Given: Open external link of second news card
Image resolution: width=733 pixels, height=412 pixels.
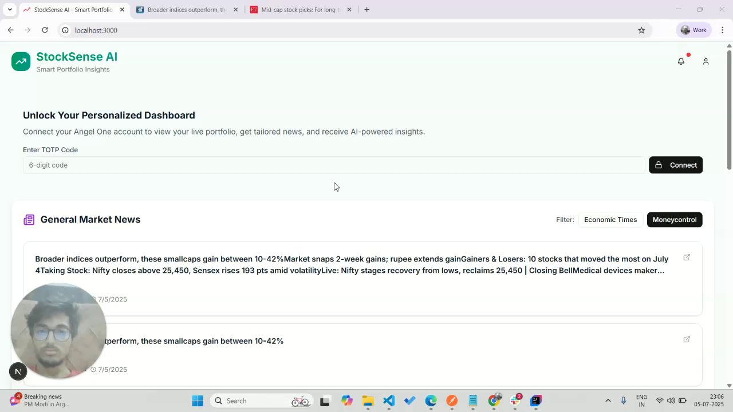Looking at the screenshot, I should pyautogui.click(x=687, y=339).
